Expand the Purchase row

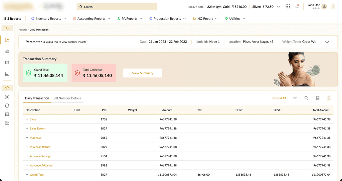pos(27,137)
